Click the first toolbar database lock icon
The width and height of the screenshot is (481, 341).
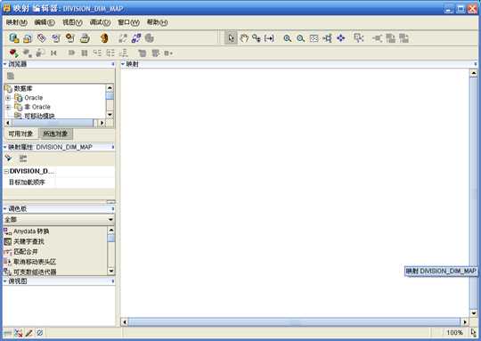click(14, 38)
